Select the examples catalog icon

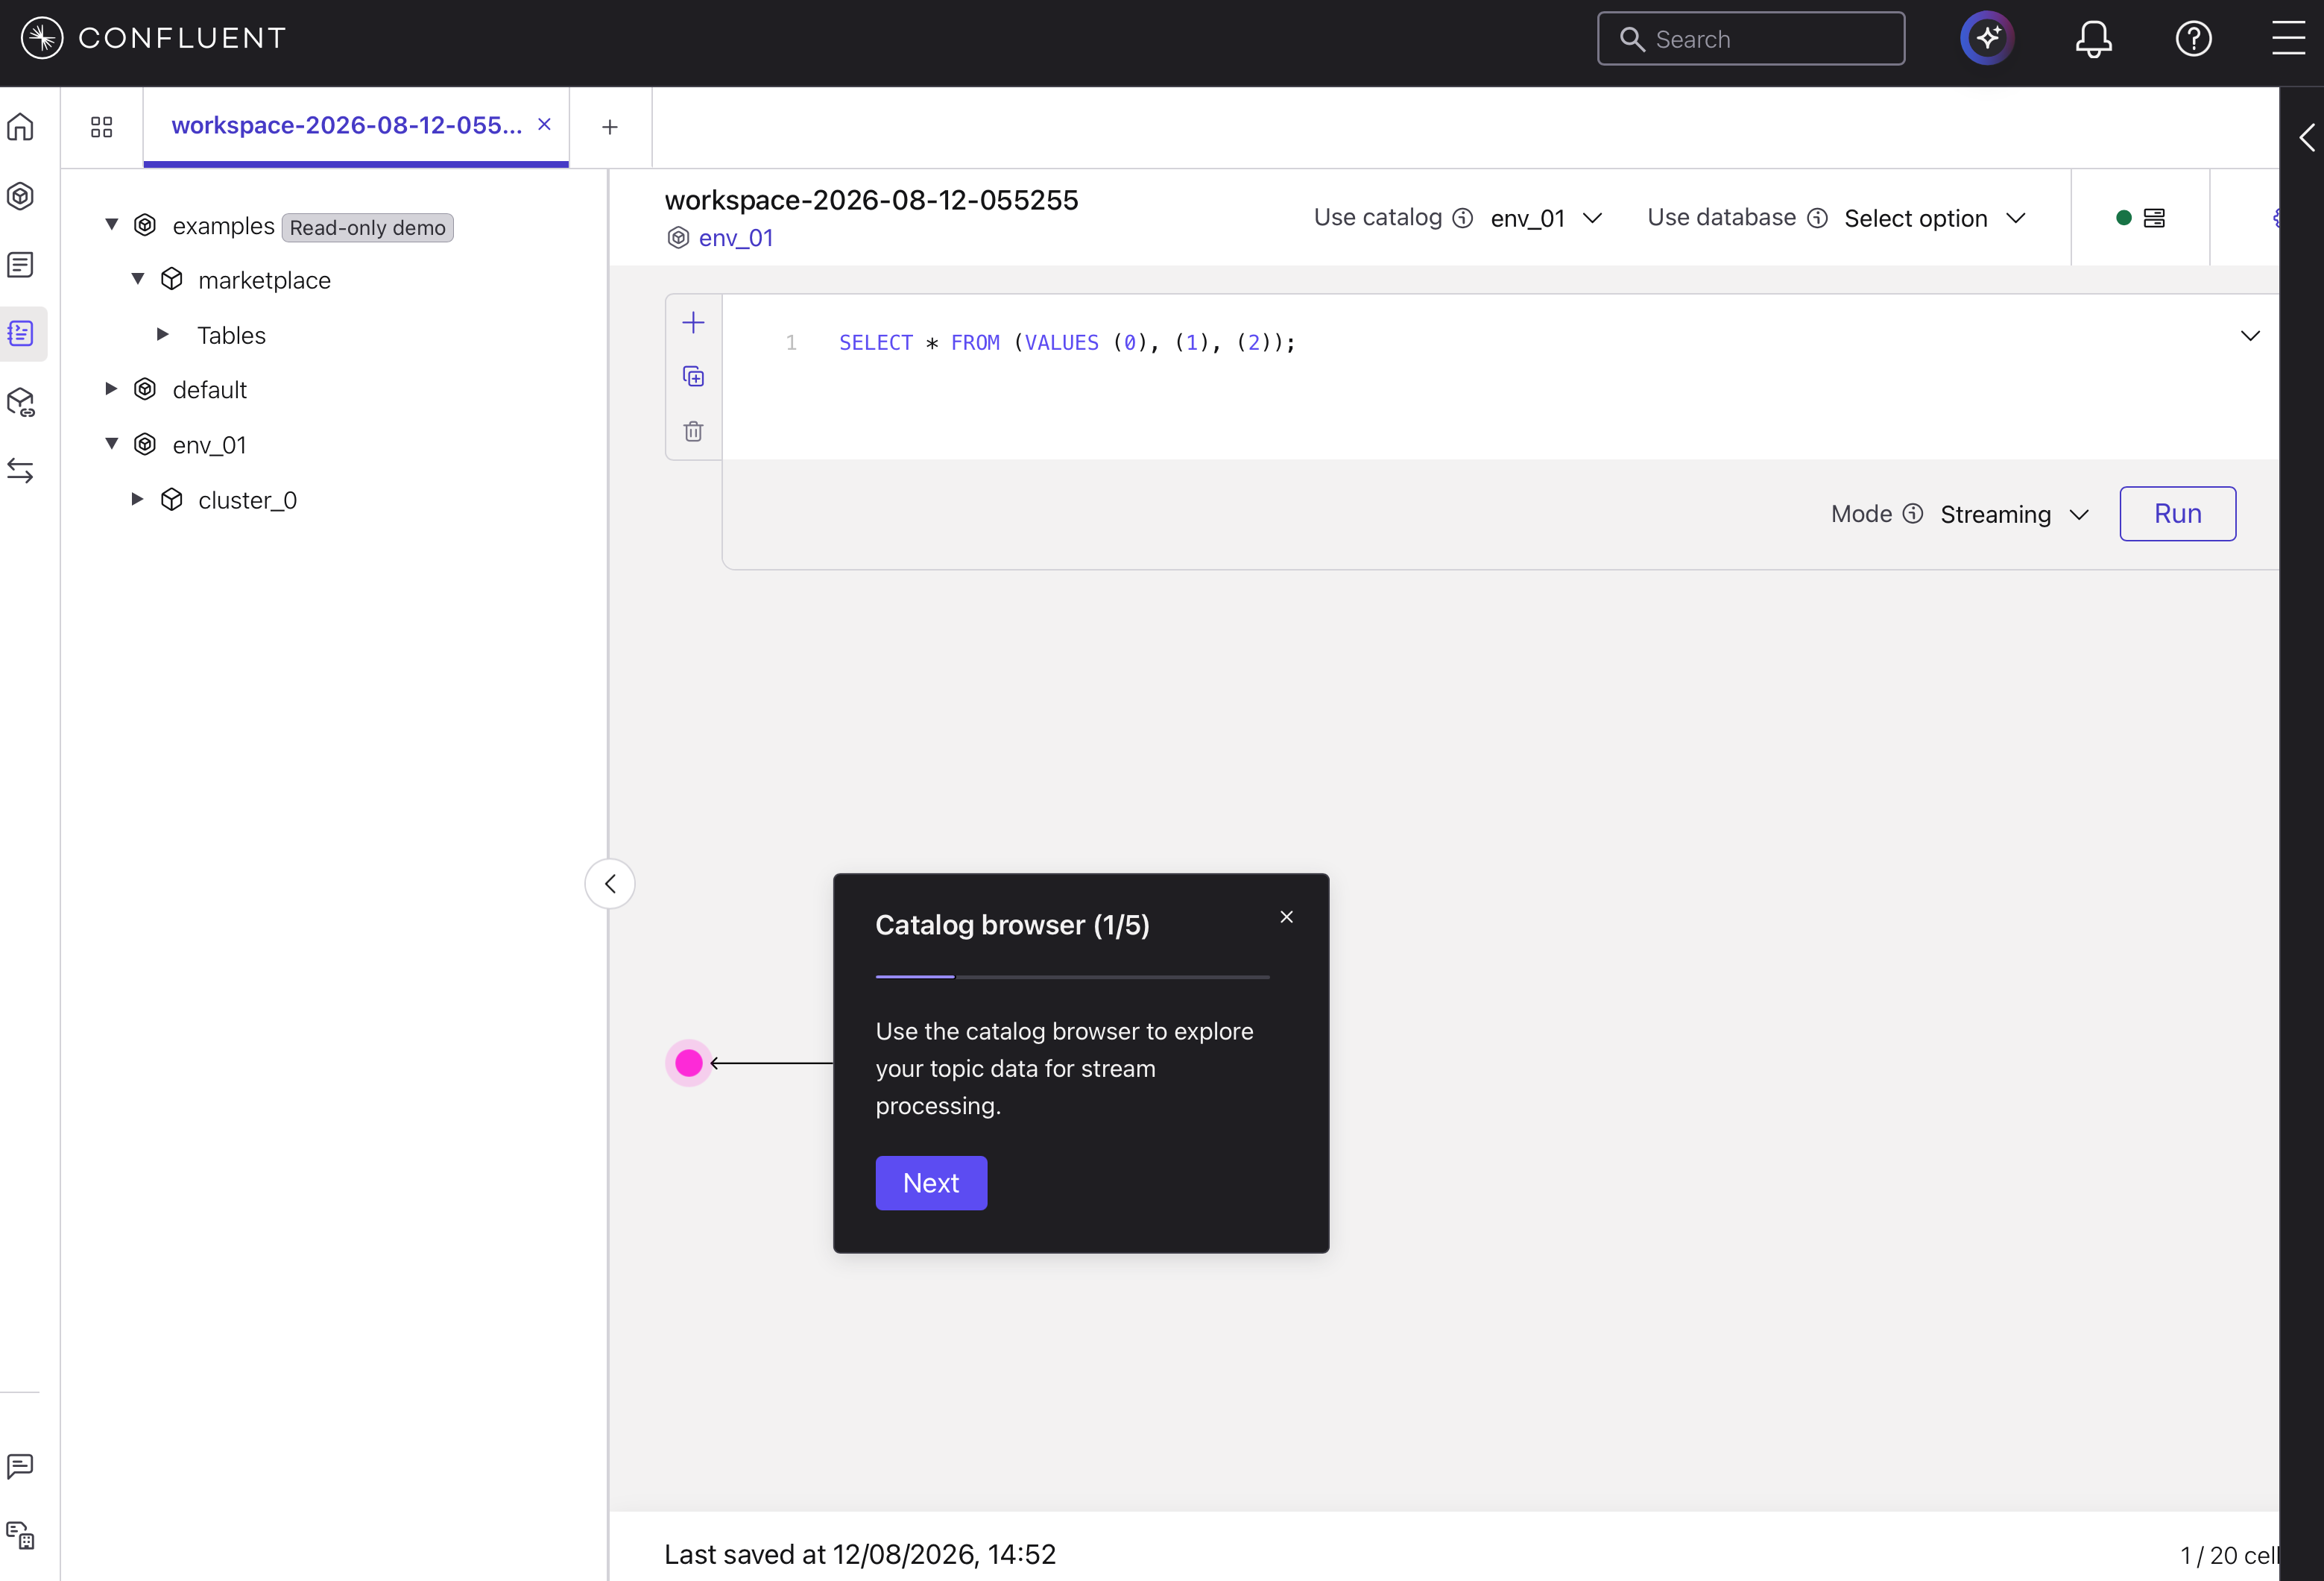[145, 224]
